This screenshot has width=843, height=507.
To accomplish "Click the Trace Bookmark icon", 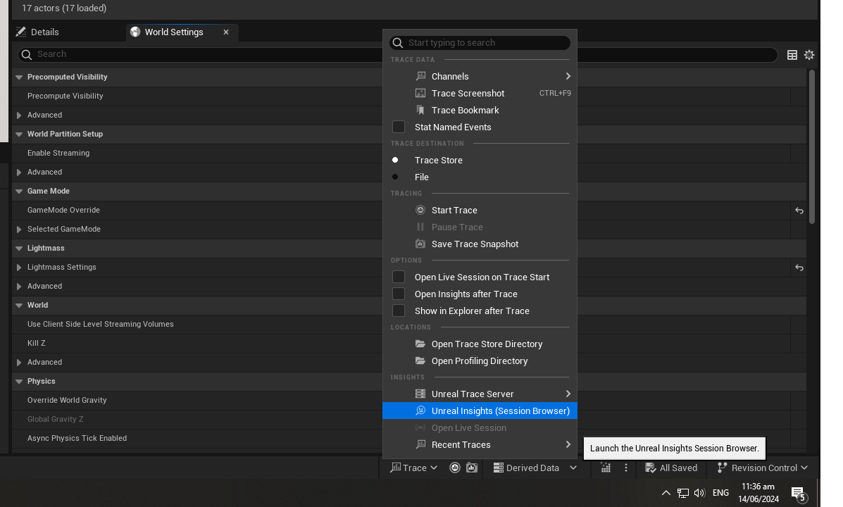I will point(420,111).
